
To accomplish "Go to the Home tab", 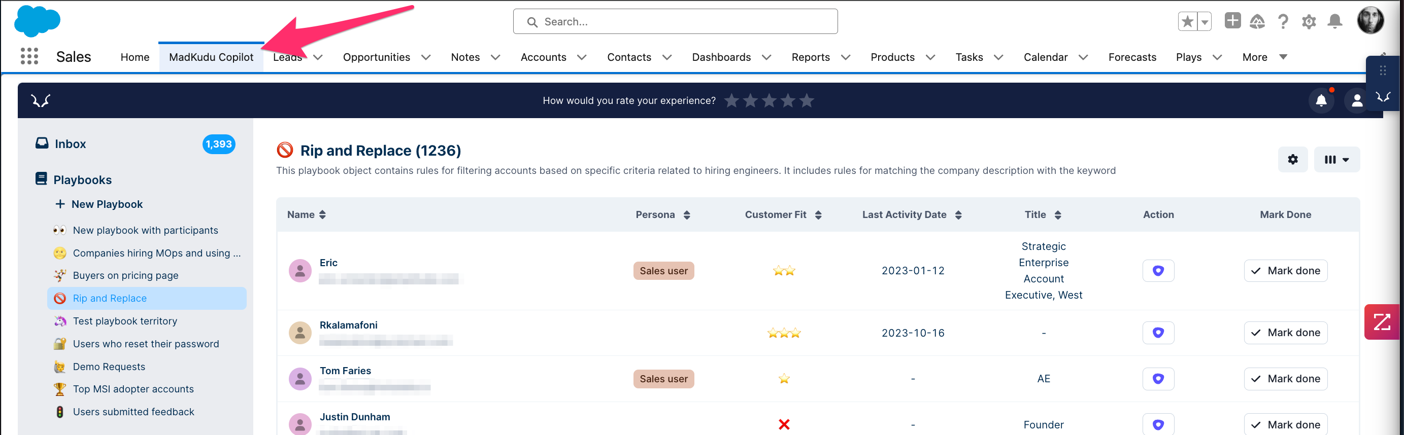I will pyautogui.click(x=135, y=57).
